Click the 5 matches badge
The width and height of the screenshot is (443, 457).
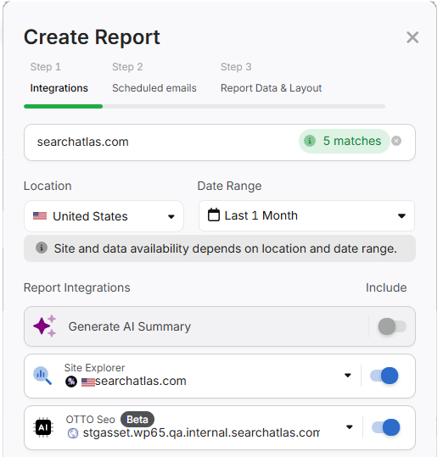coord(345,141)
